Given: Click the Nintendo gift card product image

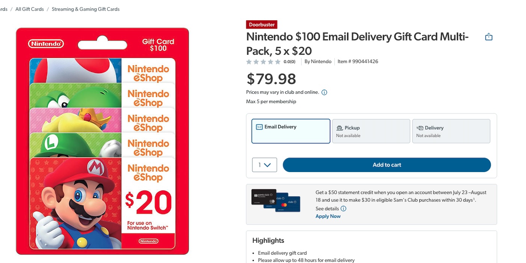Looking at the screenshot, I should (102, 140).
